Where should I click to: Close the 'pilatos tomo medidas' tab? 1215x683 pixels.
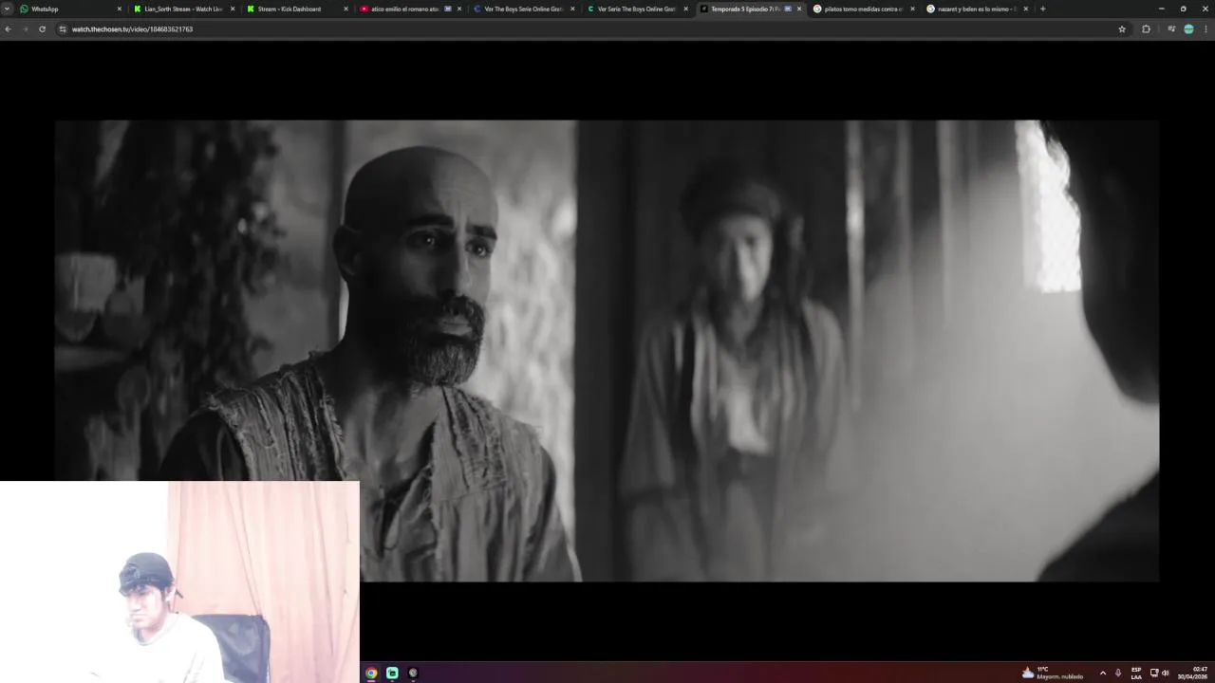pyautogui.click(x=912, y=9)
